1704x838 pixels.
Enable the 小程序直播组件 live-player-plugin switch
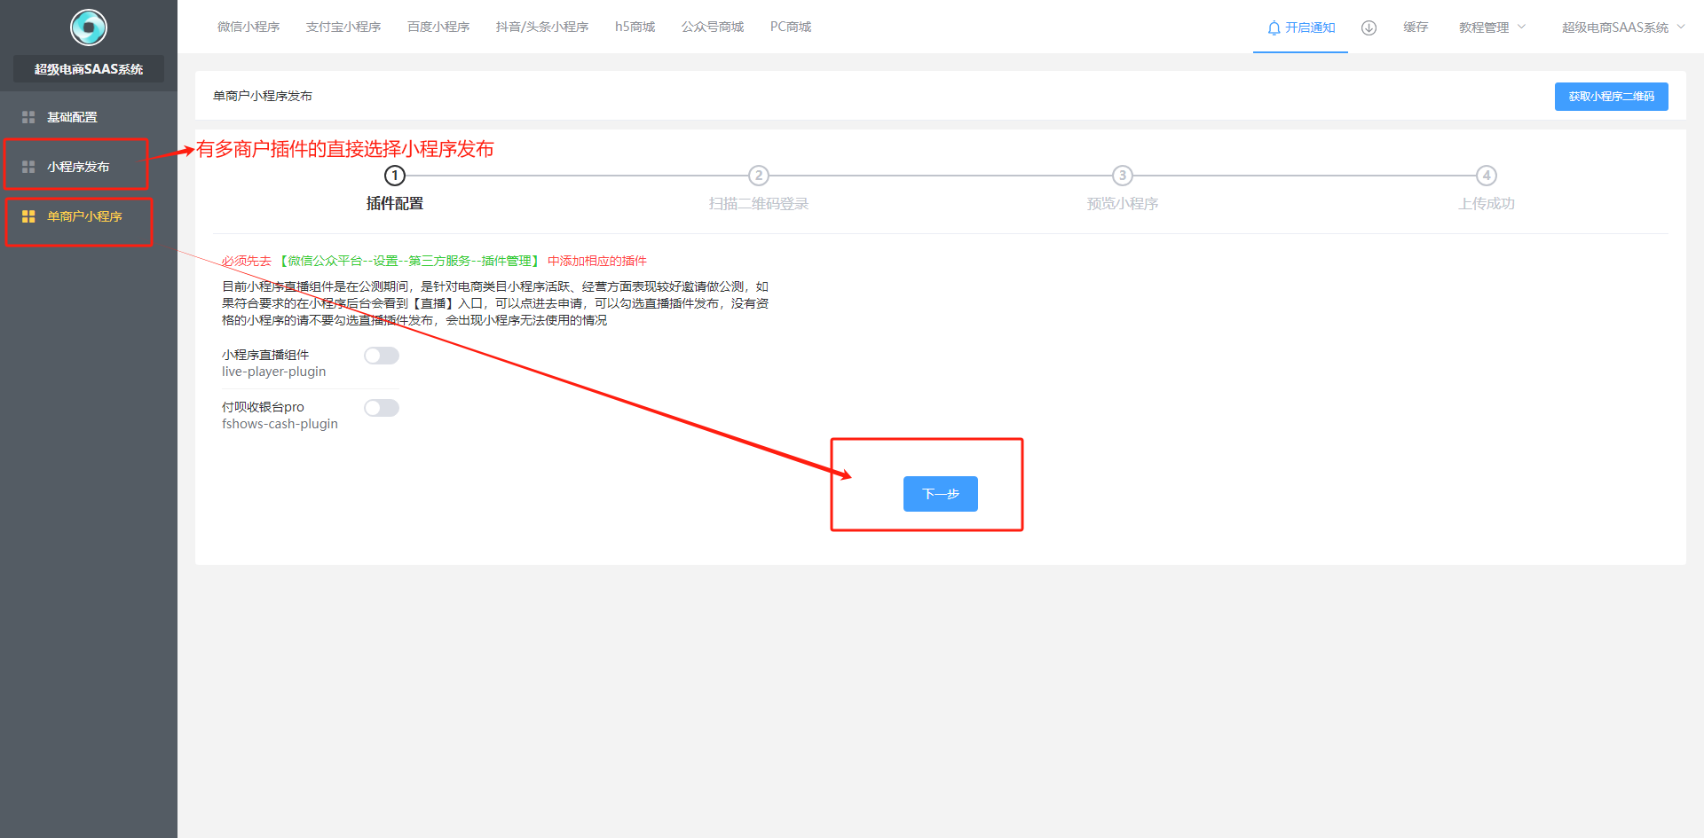(382, 356)
